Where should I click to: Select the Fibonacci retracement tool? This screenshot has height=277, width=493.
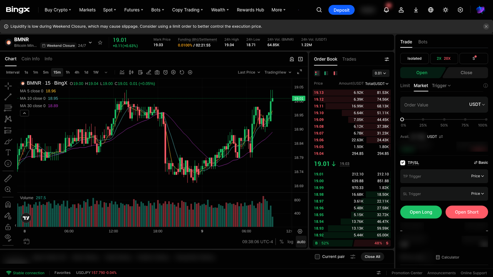click(x=8, y=108)
